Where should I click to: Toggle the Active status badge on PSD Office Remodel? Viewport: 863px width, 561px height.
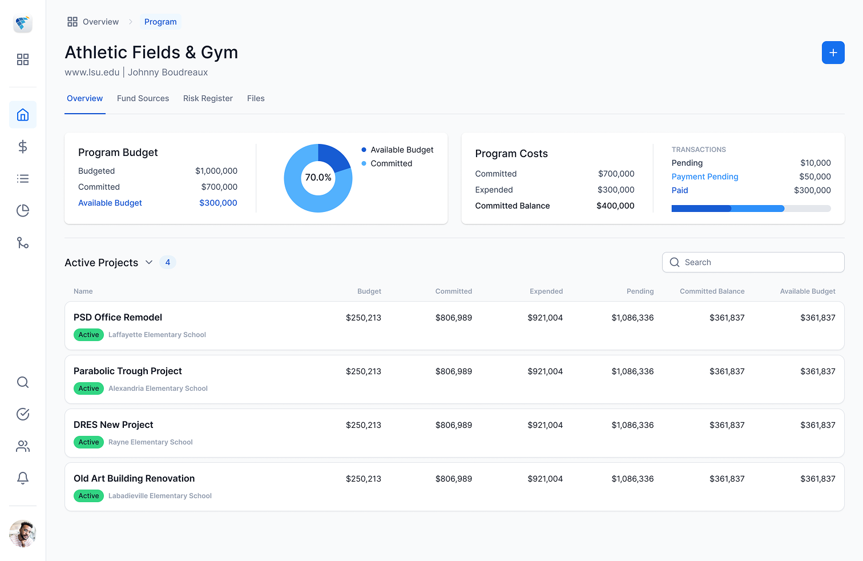(88, 335)
